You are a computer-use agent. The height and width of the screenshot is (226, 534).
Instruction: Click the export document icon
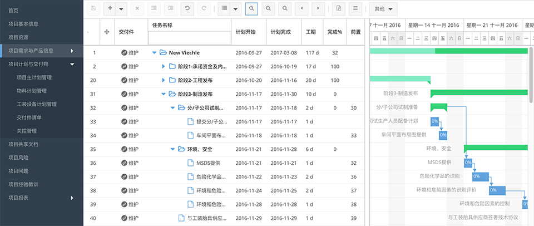pyautogui.click(x=339, y=8)
